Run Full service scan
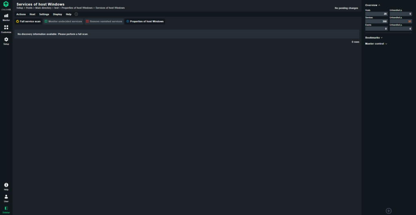This screenshot has width=416, height=215. [x=28, y=21]
